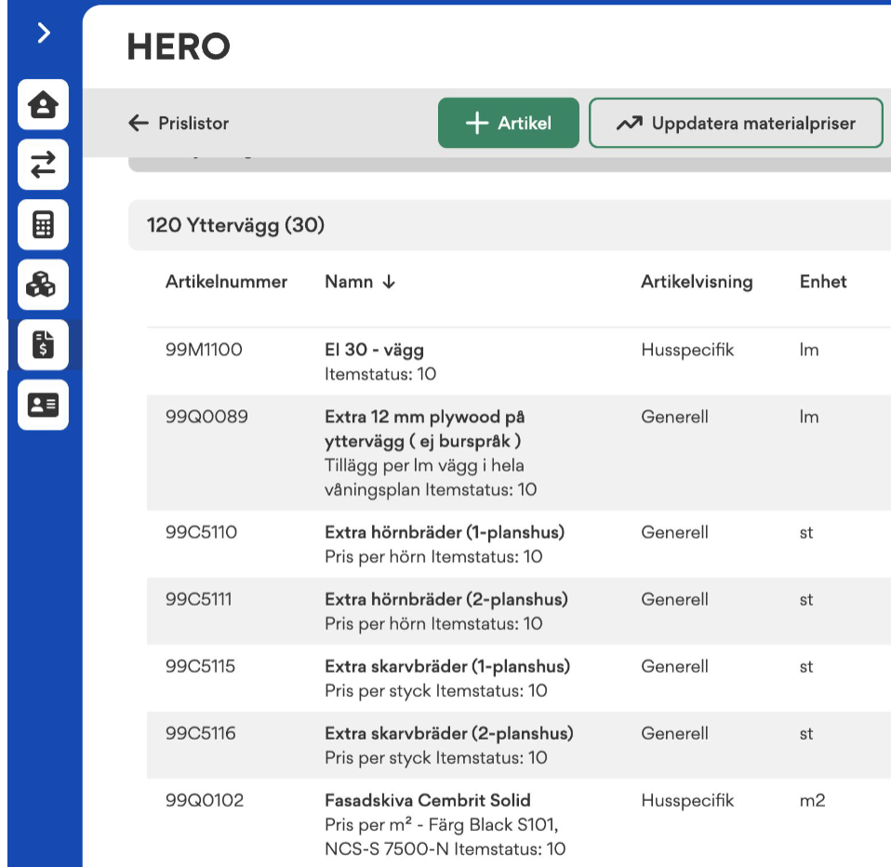Click the swap arrows sidebar icon
Screen dimensions: 891x867
[44, 165]
